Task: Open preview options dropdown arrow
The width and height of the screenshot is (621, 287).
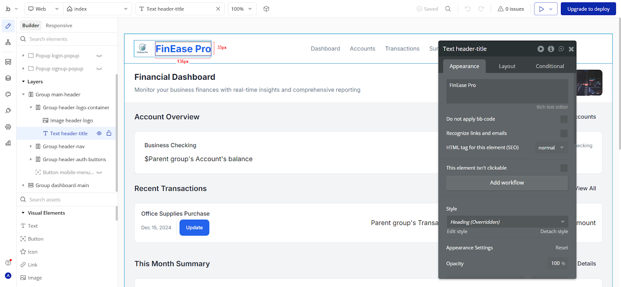Action: 551,9
